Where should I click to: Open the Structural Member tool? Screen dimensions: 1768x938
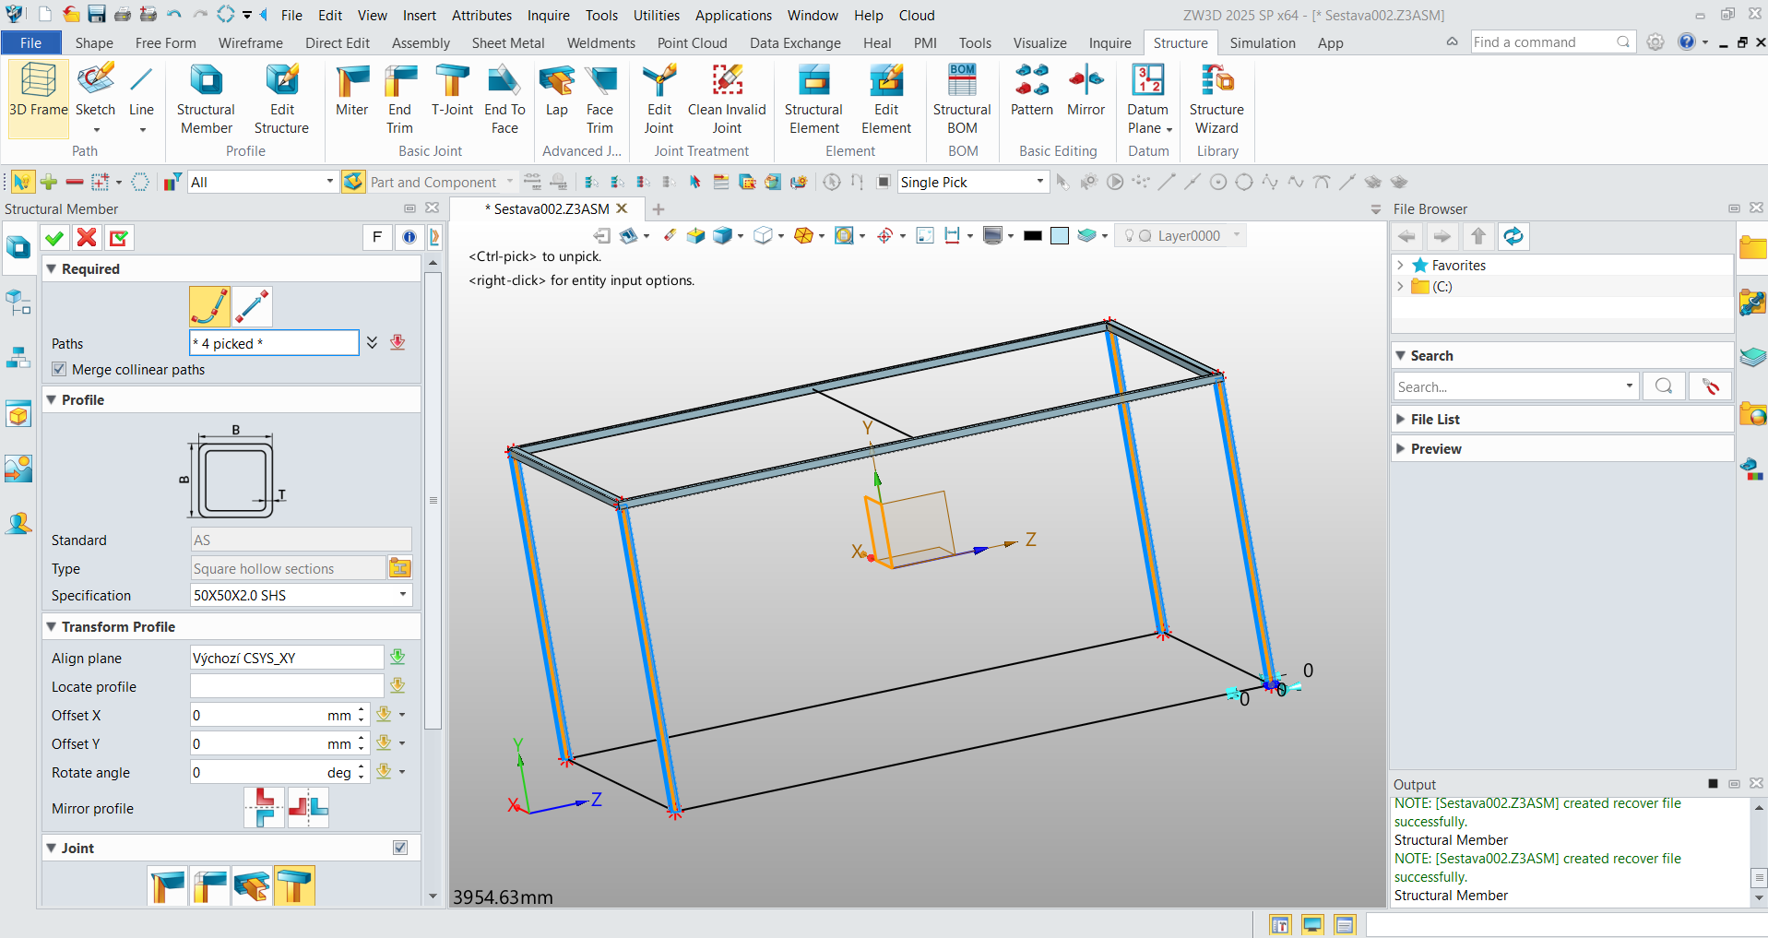click(206, 98)
